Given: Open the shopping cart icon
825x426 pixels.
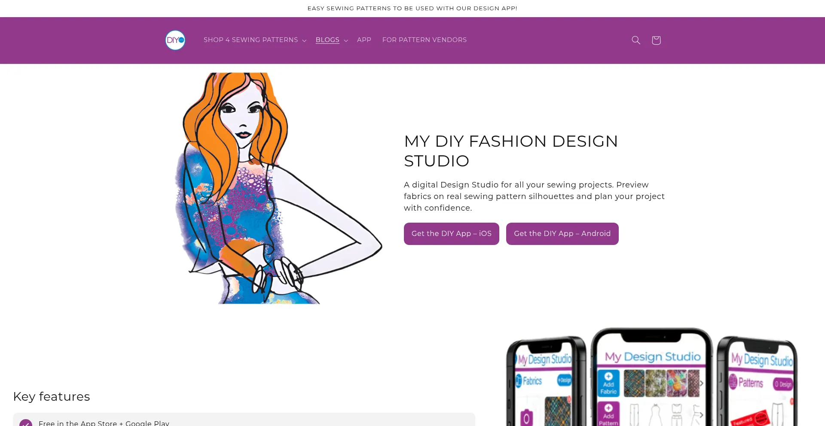Looking at the screenshot, I should coord(656,40).
